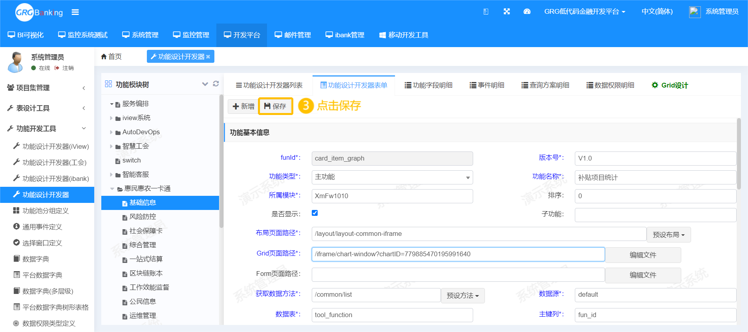
Task: Expand the 表设计工具 sidebar section
Action: click(47, 108)
